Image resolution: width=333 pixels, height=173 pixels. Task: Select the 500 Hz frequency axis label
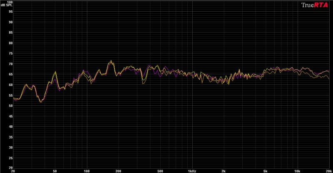coord(160,171)
